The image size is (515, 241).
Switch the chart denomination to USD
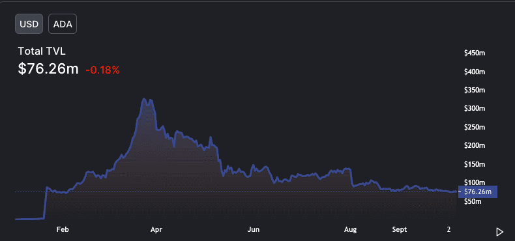coord(29,24)
